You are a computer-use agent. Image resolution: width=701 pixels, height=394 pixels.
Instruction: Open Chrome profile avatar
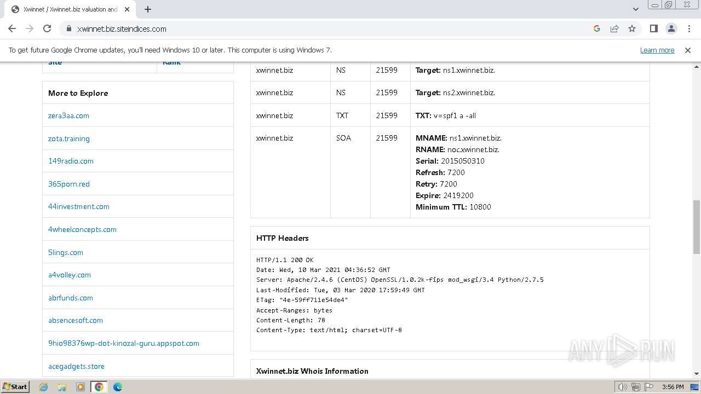(671, 28)
